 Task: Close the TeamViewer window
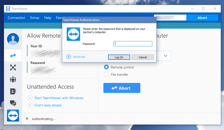click(215, 8)
